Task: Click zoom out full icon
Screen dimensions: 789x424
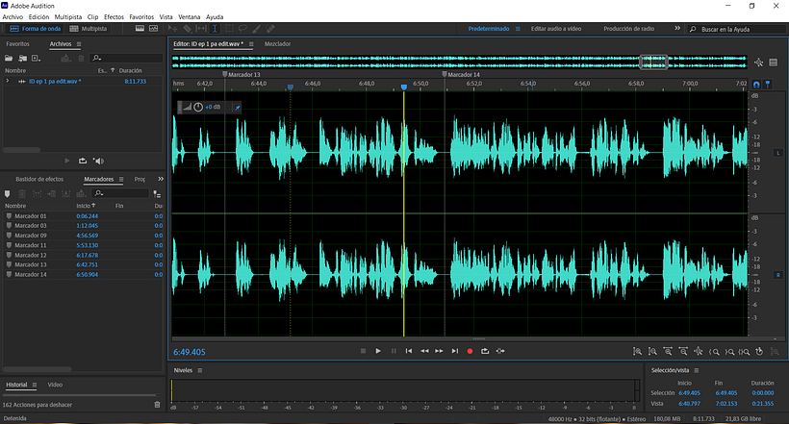Action: tap(699, 352)
